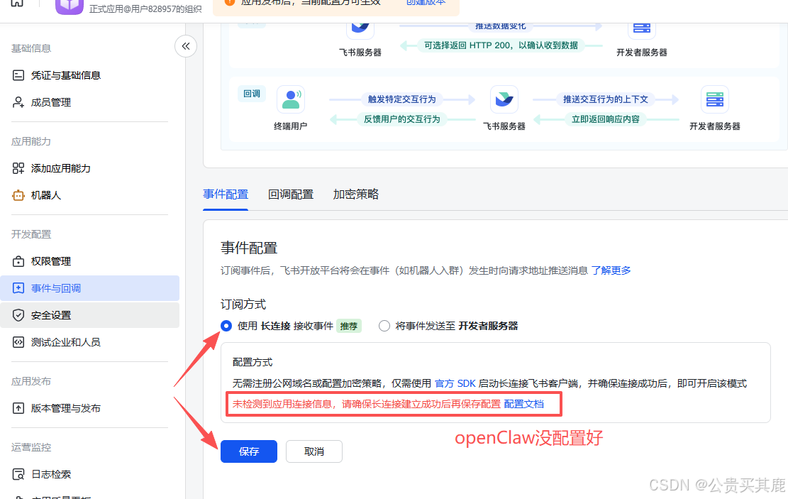Click the 触发特定交互行为 label
Screen dimensions: 788x499
point(402,99)
